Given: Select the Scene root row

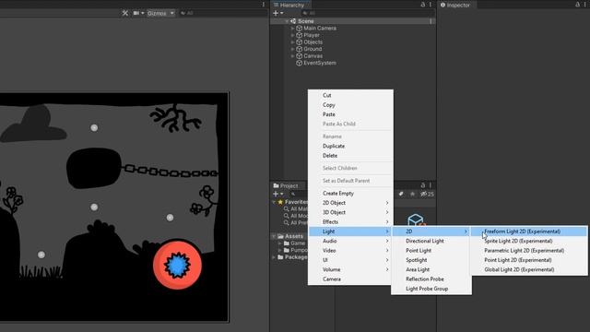Looking at the screenshot, I should (352, 21).
